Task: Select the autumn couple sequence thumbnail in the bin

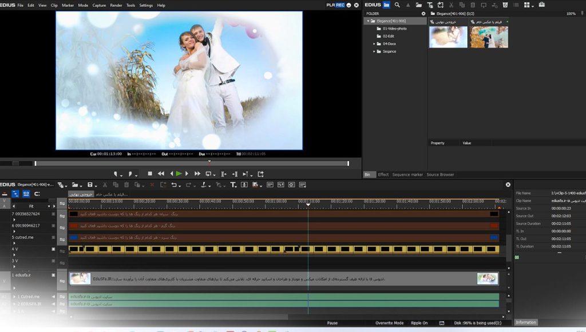Action: click(489, 37)
